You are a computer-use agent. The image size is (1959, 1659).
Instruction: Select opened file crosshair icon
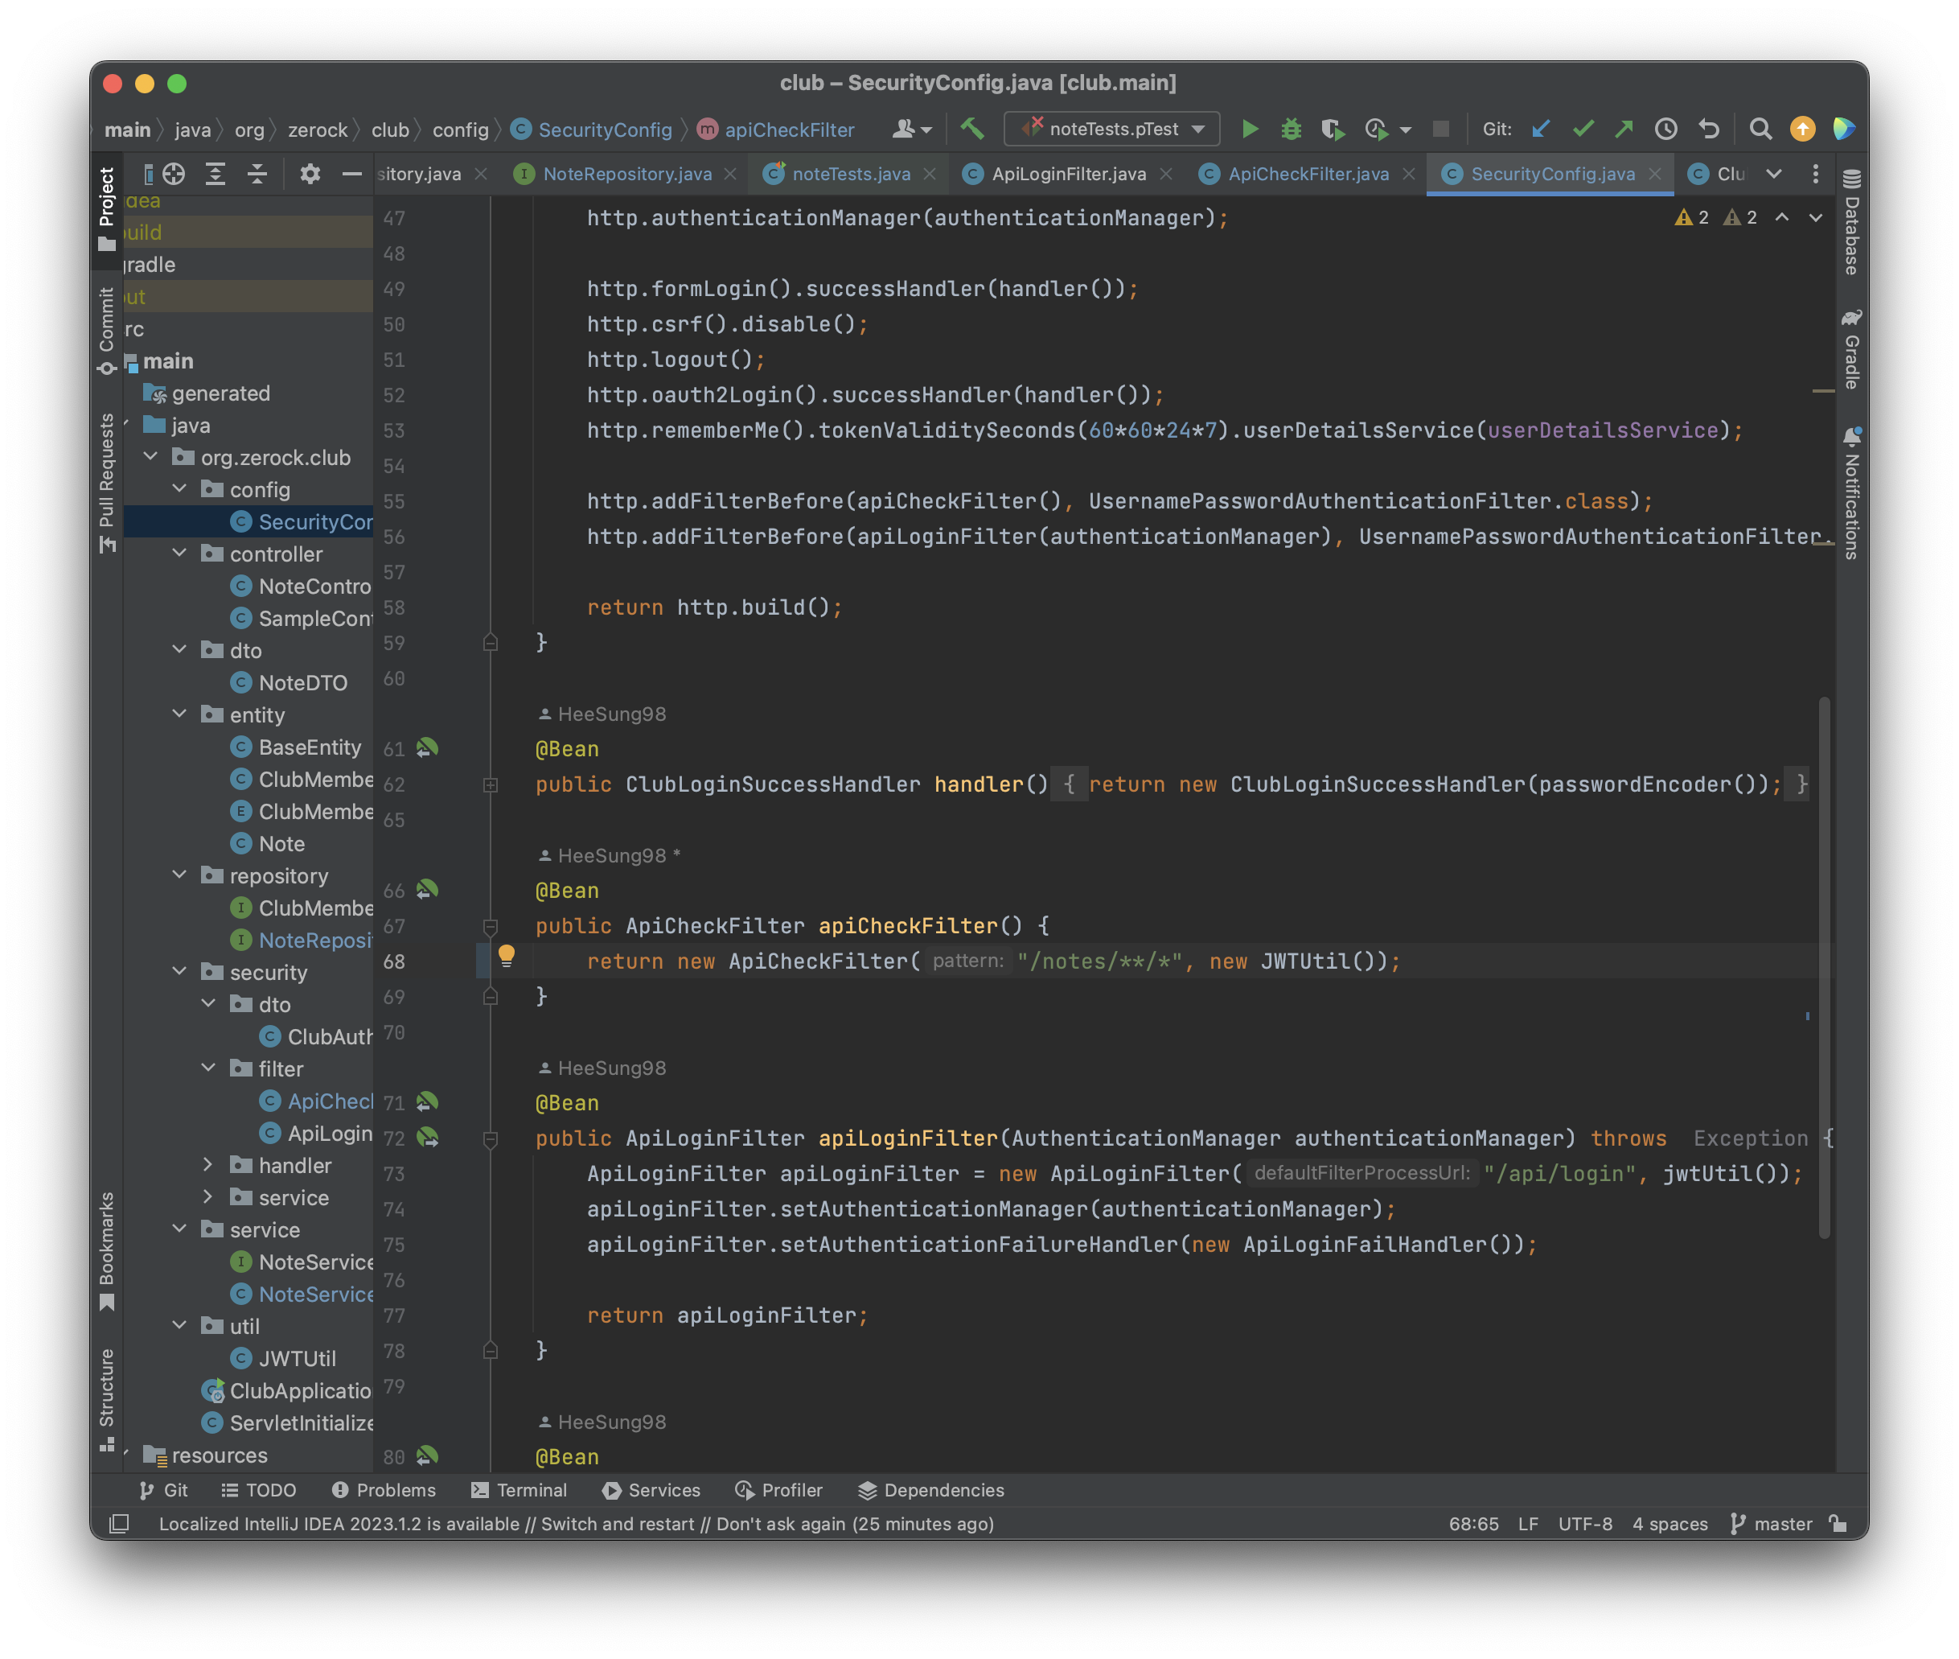[x=174, y=174]
